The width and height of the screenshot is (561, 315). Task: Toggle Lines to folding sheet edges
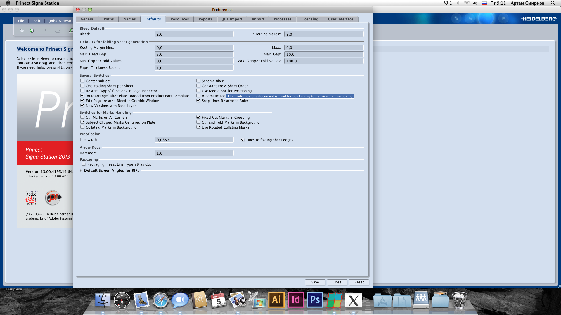[x=243, y=140]
